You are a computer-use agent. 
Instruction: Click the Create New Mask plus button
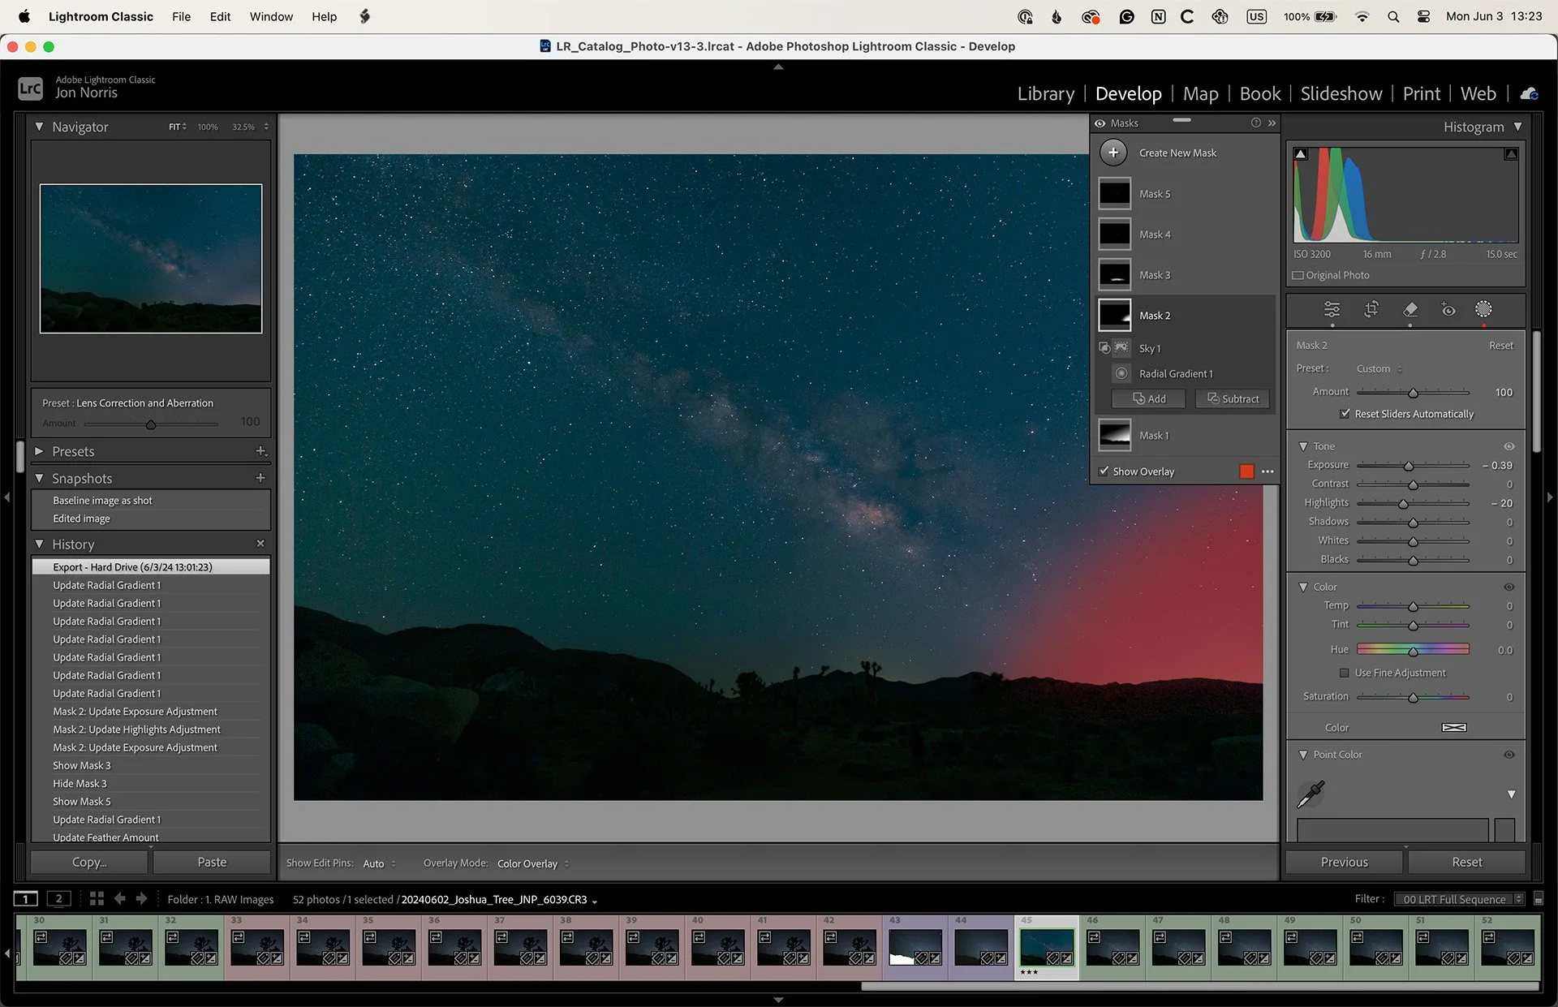click(1113, 153)
